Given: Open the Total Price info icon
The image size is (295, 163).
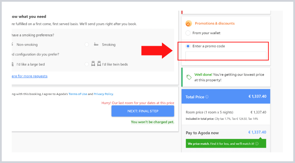Looking at the screenshot, I should point(207,97).
